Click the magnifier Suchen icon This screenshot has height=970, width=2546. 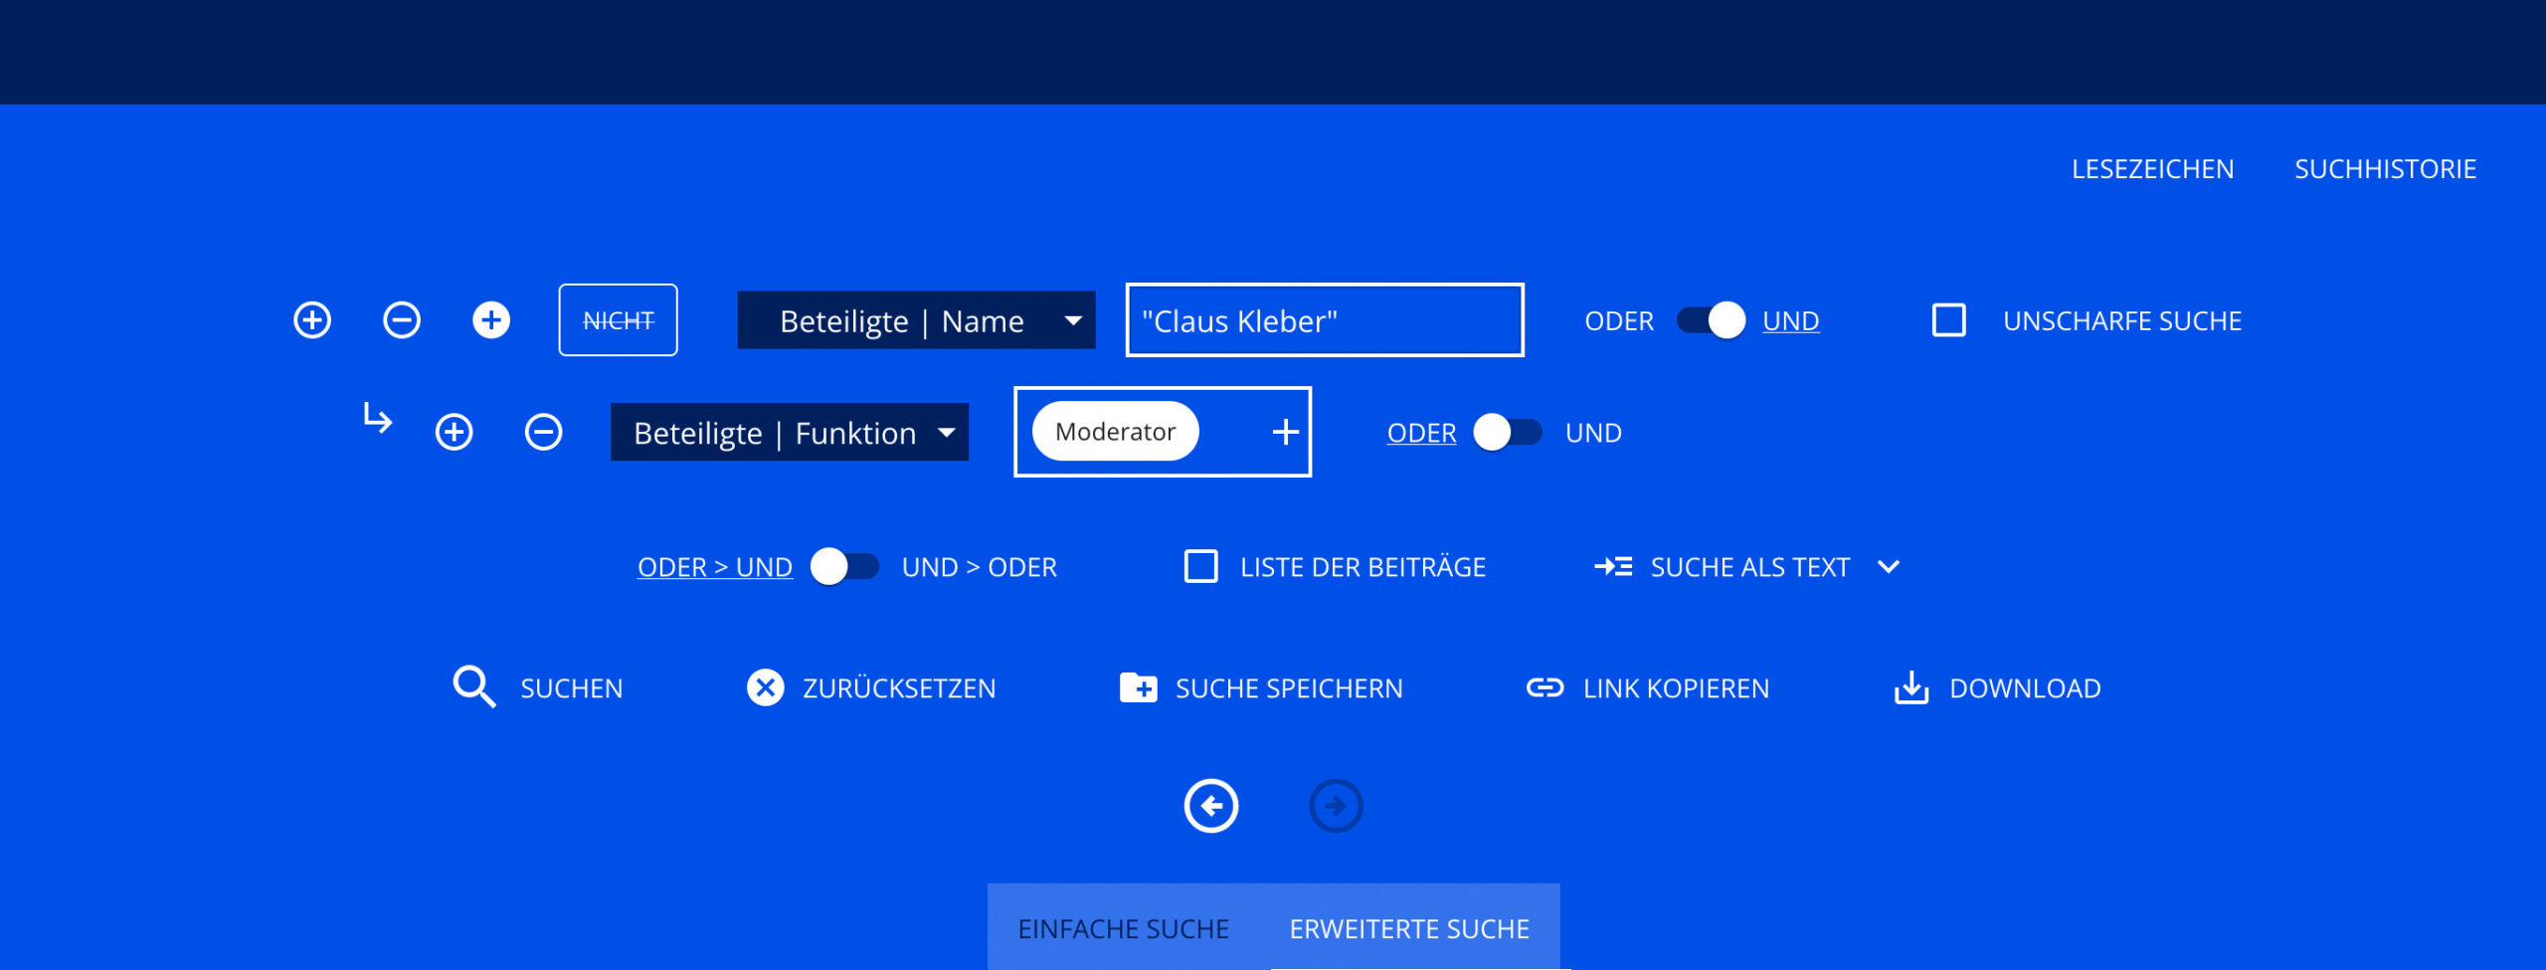473,687
